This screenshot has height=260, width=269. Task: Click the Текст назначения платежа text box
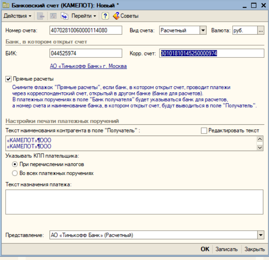[134, 202]
